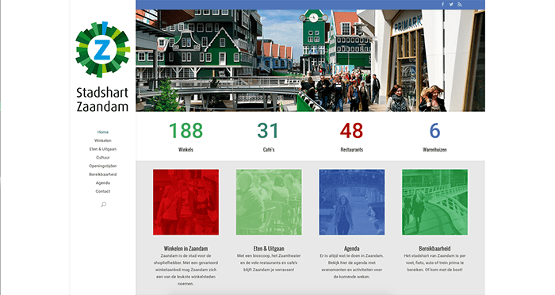Image resolution: width=555 pixels, height=295 pixels.
Task: Open sidebar Bereikbaarheid menu item
Action: pyautogui.click(x=103, y=174)
